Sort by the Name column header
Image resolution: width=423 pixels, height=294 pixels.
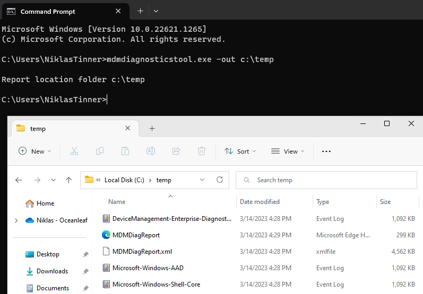[117, 202]
